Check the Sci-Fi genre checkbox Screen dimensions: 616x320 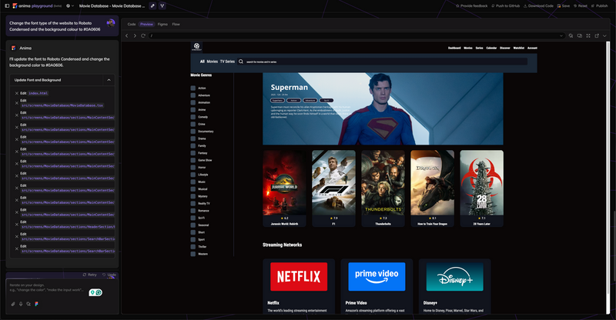pyautogui.click(x=193, y=218)
